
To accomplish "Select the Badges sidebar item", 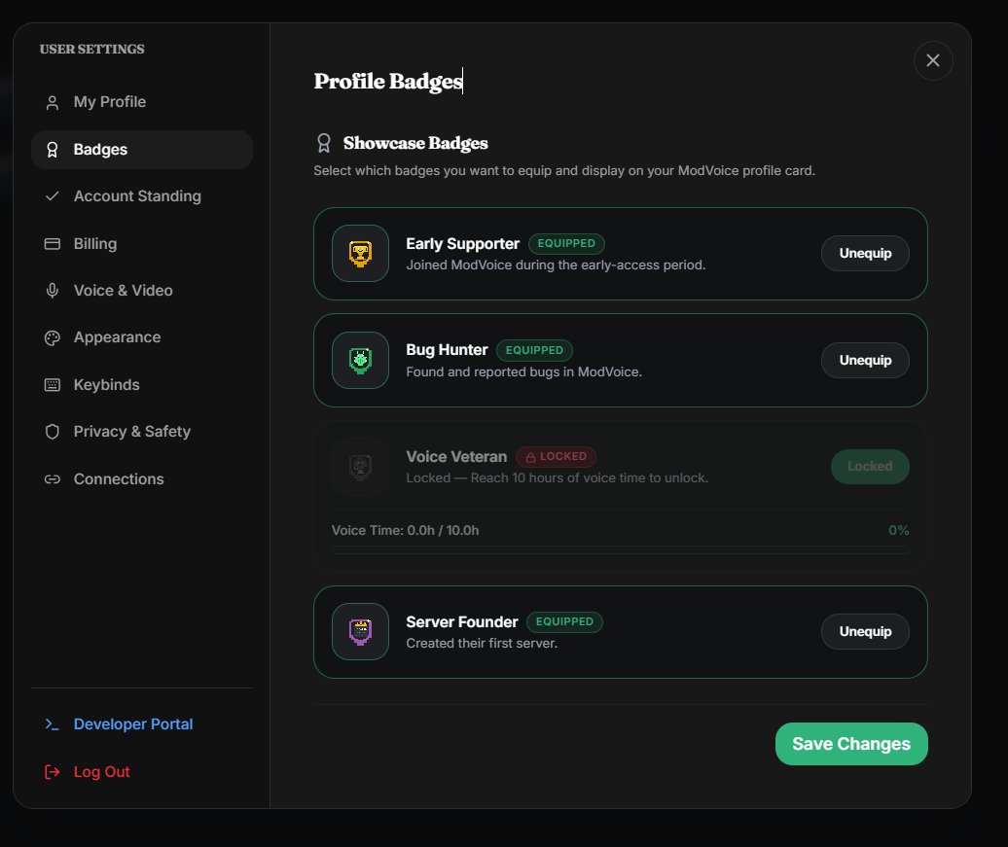I will point(142,150).
